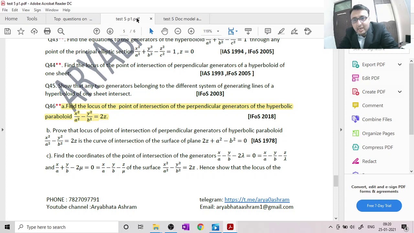Viewport: 414px width, 233px height.
Task: Expand left navigation pane arrow
Action: point(3,129)
